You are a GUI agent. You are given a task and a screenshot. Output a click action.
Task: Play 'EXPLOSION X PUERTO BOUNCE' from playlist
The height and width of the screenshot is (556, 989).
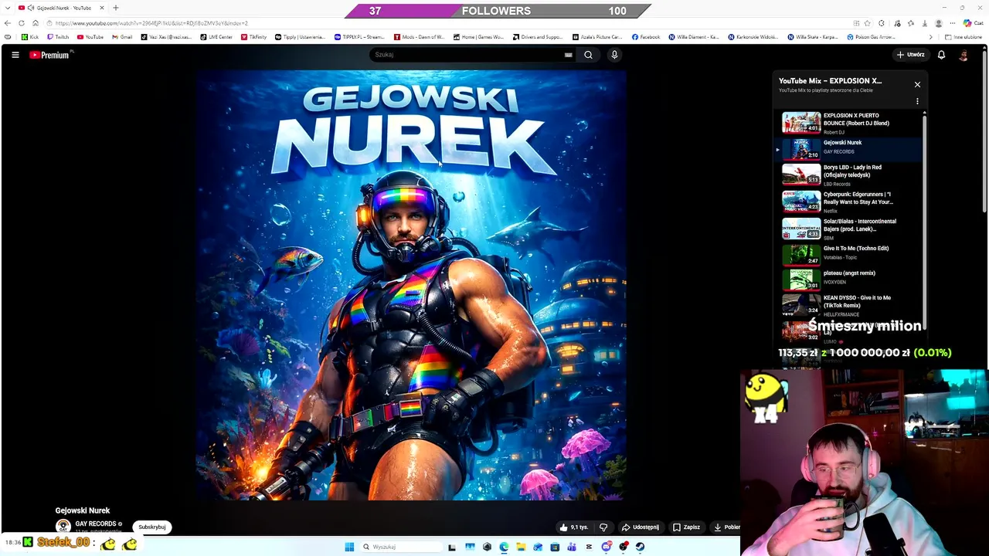[848, 123]
